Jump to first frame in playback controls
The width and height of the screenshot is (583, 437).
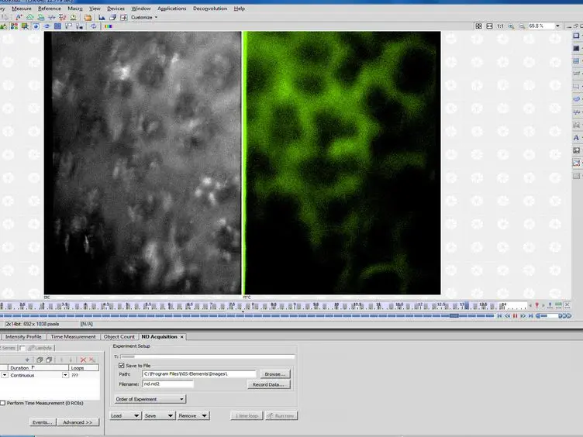[499, 316]
